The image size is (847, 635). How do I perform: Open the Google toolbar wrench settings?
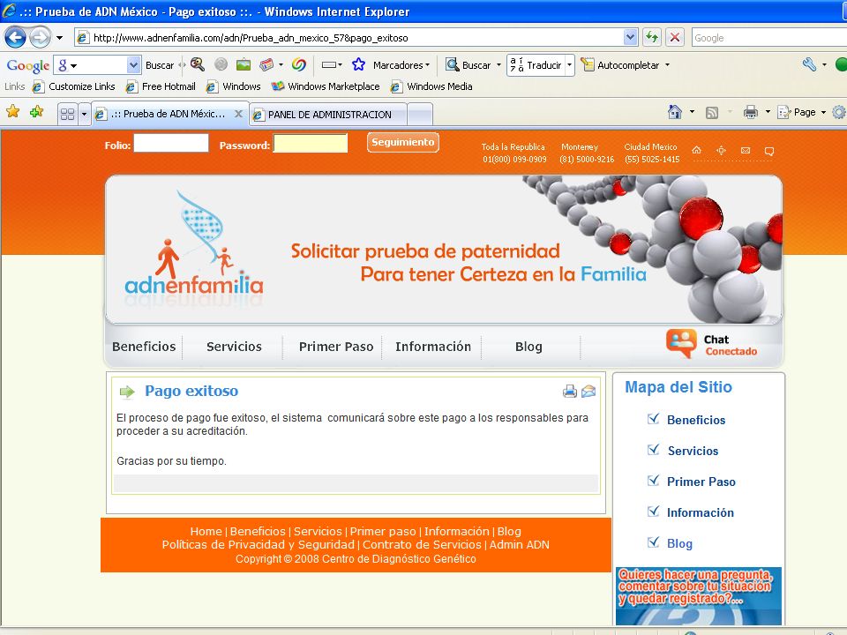tap(809, 65)
